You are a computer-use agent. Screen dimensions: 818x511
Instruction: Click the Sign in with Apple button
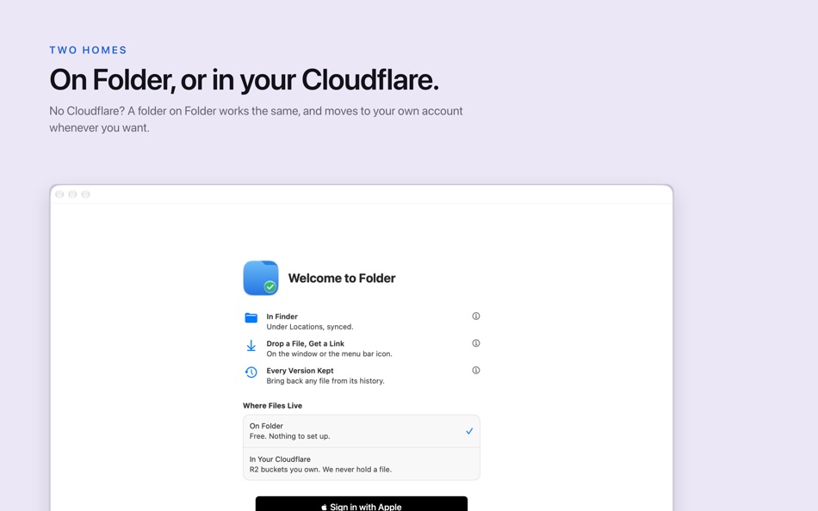(x=362, y=505)
